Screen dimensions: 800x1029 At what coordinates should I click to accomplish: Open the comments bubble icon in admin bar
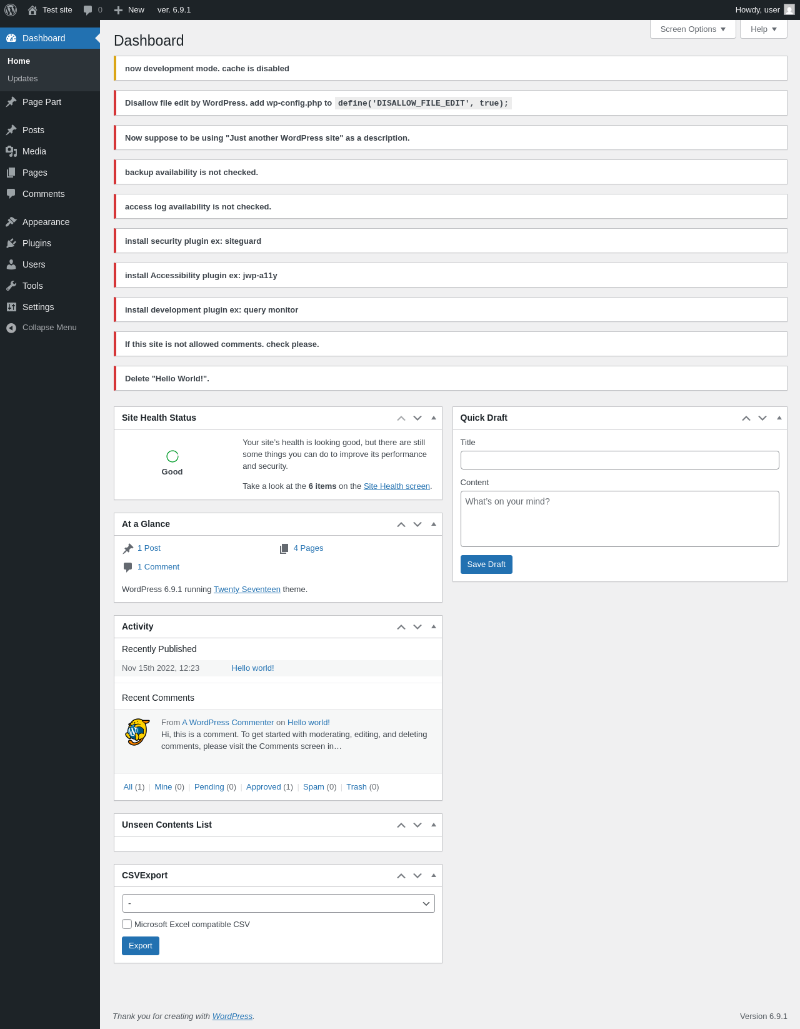[88, 10]
